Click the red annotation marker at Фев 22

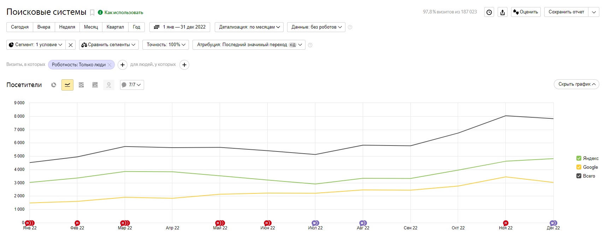click(77, 223)
